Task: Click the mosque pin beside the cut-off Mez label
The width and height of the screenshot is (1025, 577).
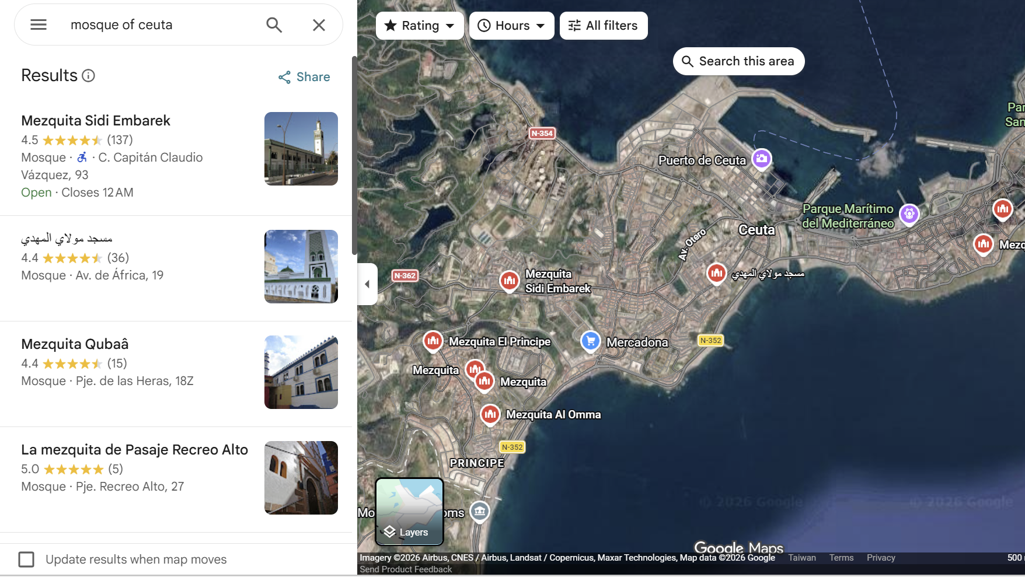Action: pyautogui.click(x=984, y=244)
